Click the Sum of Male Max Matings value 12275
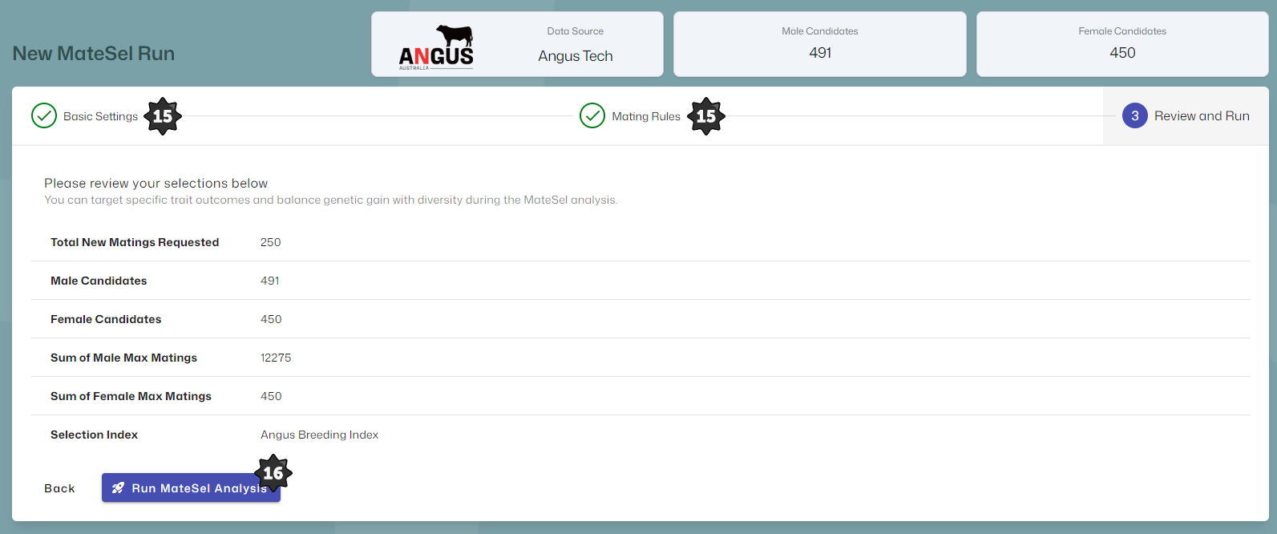Viewport: 1277px width, 534px height. point(276,358)
